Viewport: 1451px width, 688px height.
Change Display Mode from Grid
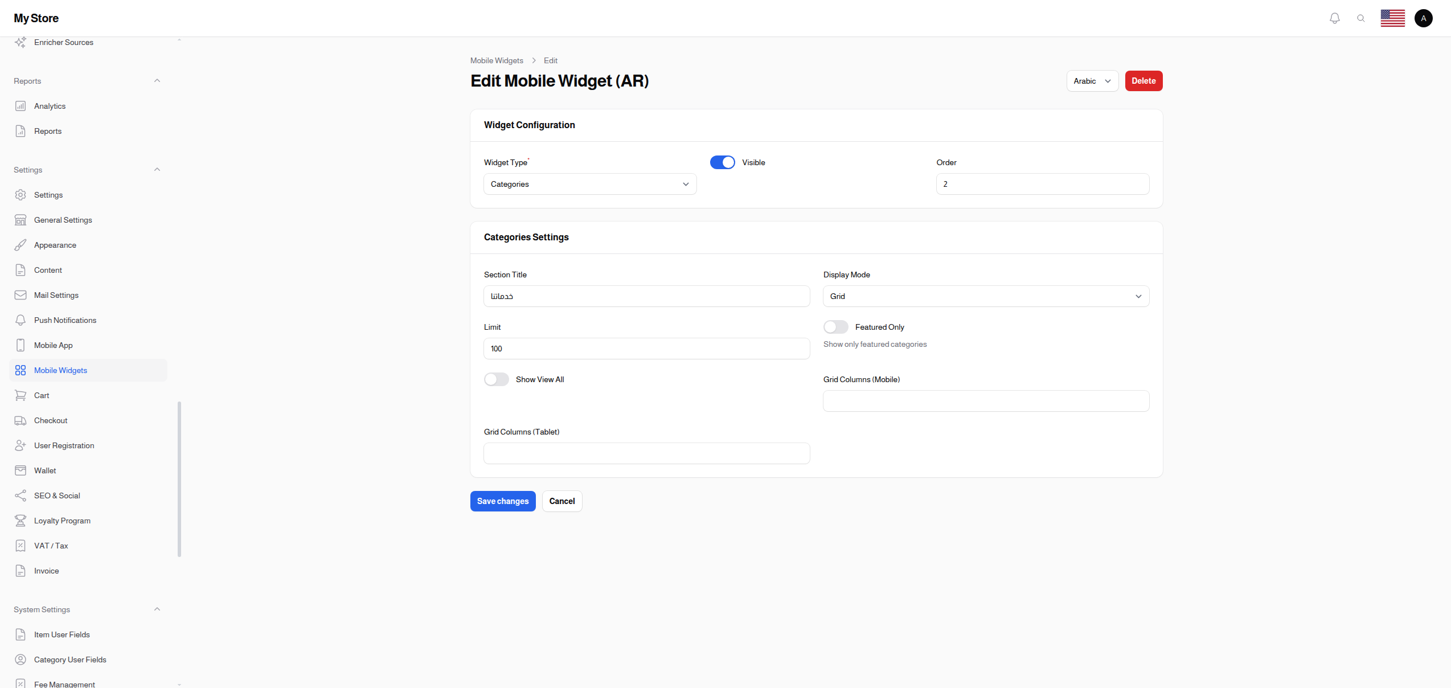click(986, 296)
